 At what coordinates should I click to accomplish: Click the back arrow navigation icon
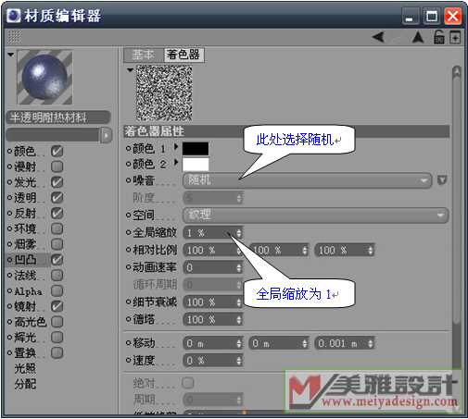(x=378, y=37)
